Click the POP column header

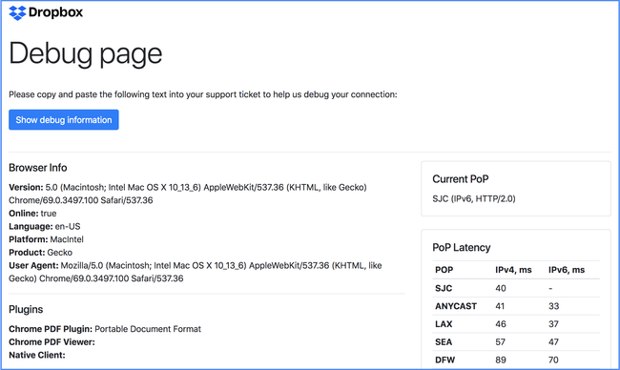[x=444, y=270]
